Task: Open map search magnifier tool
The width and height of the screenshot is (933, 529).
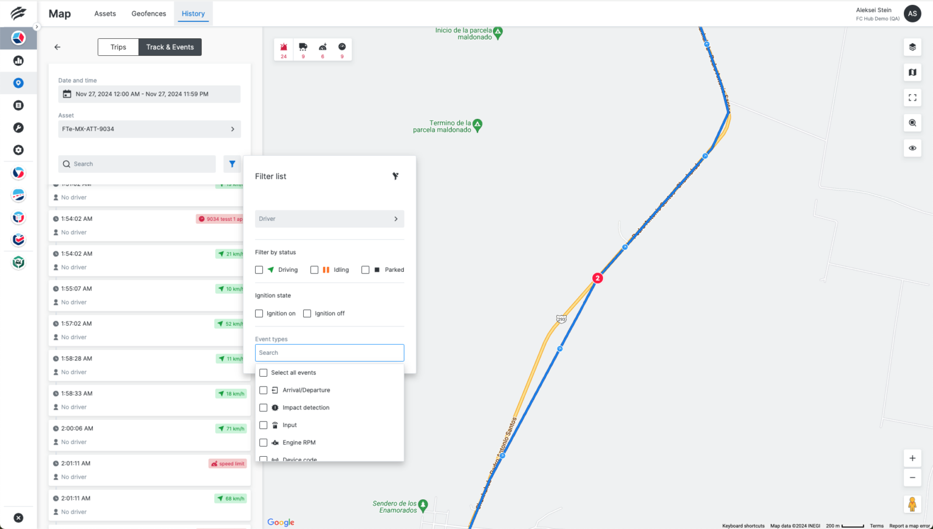Action: (x=912, y=123)
